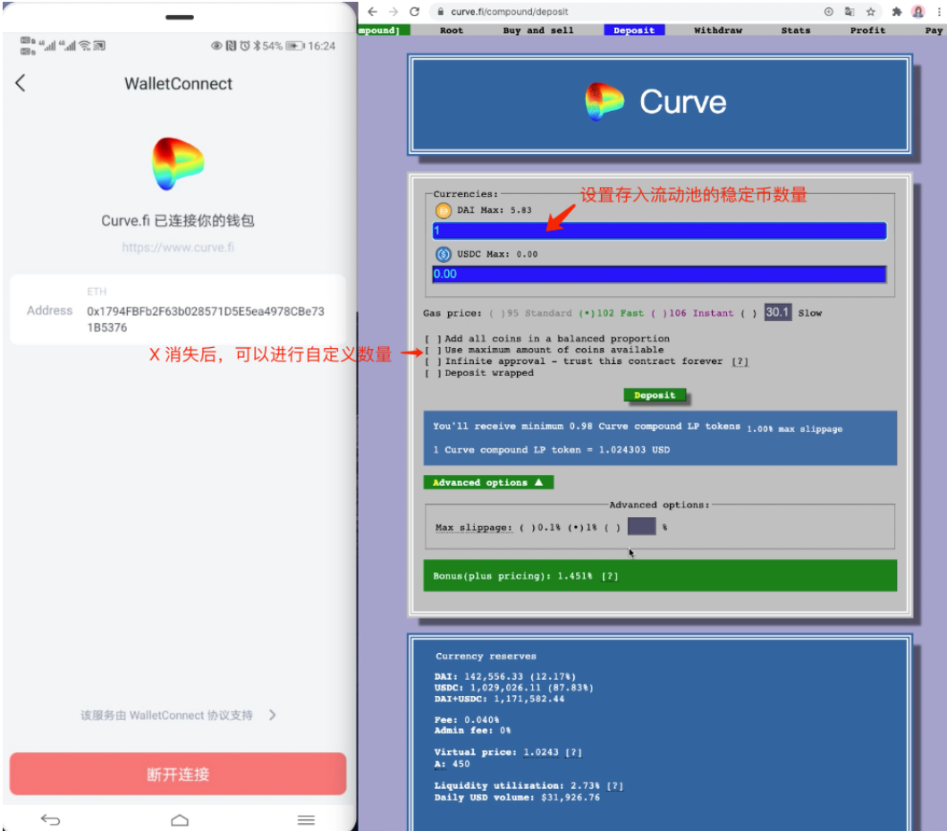Expand the WalletConnect protocol support chevron
The width and height of the screenshot is (947, 831).
click(x=273, y=715)
